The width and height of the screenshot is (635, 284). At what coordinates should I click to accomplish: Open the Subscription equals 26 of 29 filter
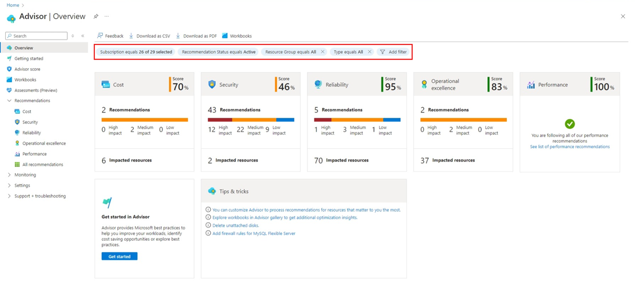[136, 52]
